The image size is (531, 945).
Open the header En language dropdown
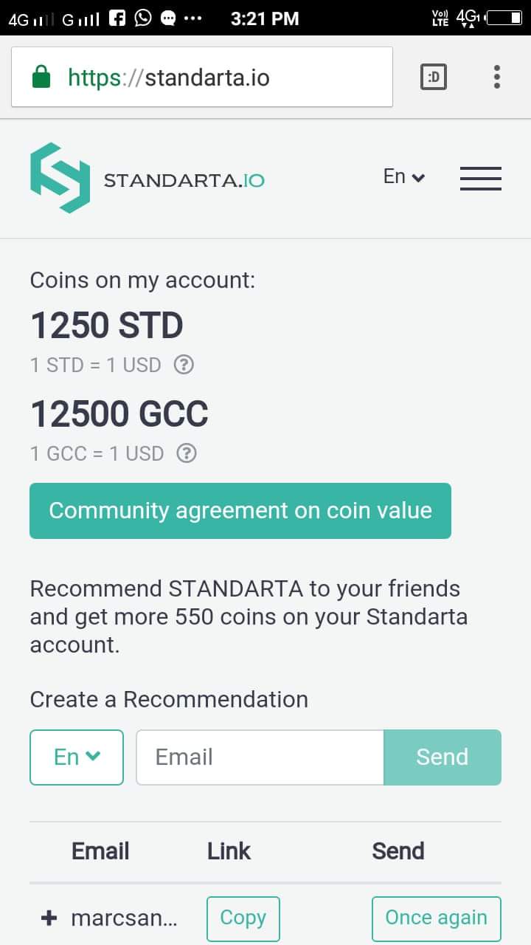point(404,176)
